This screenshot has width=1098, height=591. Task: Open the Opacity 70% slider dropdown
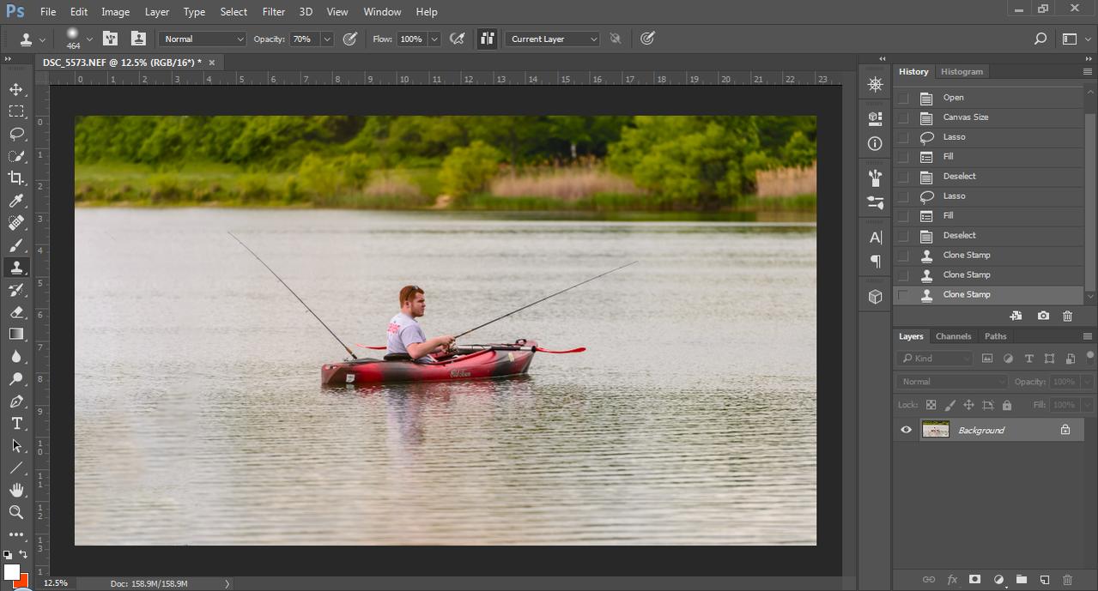(x=327, y=39)
